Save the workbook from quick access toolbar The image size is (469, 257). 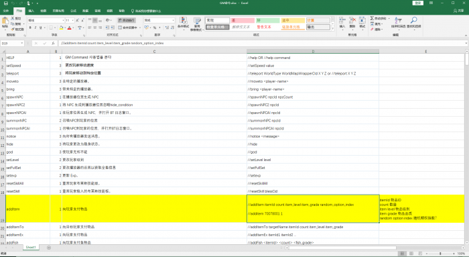tap(5, 3)
